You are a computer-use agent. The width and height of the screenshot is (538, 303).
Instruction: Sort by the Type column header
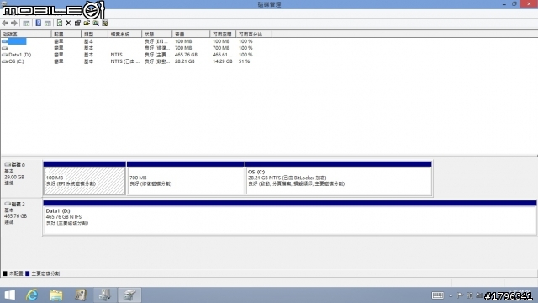coord(95,34)
